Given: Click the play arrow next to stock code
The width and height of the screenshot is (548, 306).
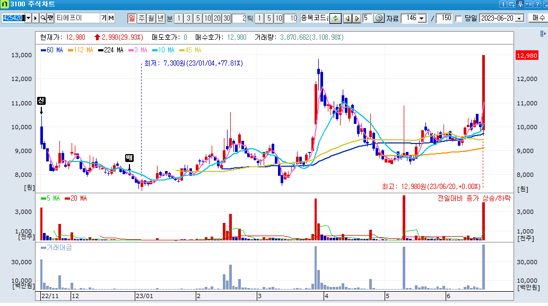Looking at the screenshot, I should pos(36,18).
